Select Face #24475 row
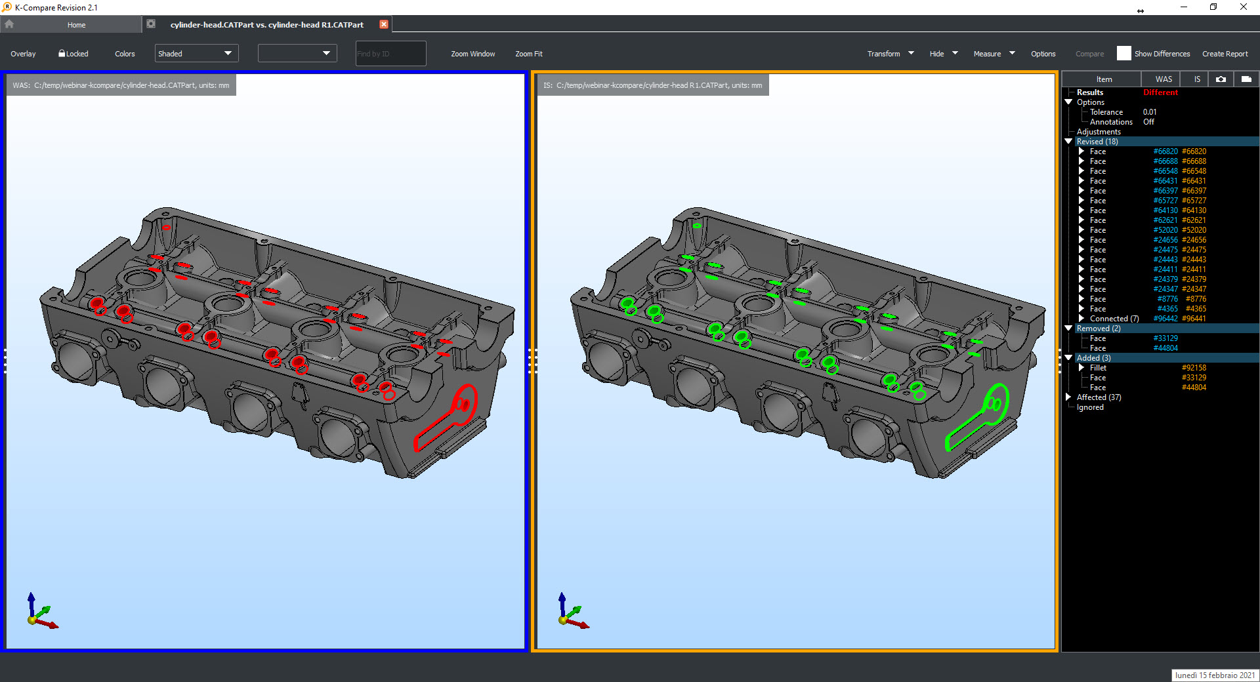The image size is (1260, 682). pyautogui.click(x=1160, y=250)
